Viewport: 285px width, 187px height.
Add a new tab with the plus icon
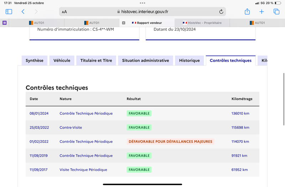pos(261,12)
